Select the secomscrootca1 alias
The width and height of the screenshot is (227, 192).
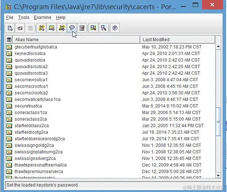click(x=31, y=86)
